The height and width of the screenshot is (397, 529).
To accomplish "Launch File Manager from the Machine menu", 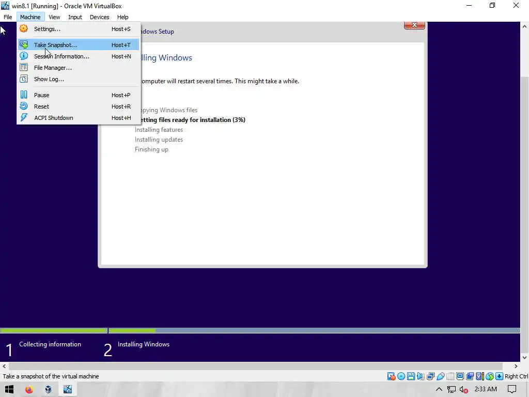I will [x=79, y=68].
